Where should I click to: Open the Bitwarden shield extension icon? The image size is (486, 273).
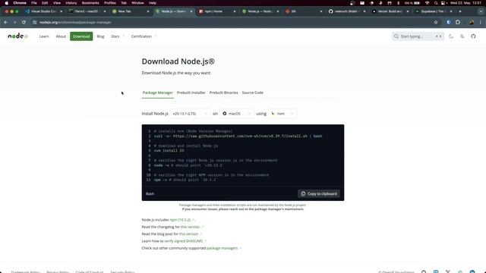(x=449, y=22)
